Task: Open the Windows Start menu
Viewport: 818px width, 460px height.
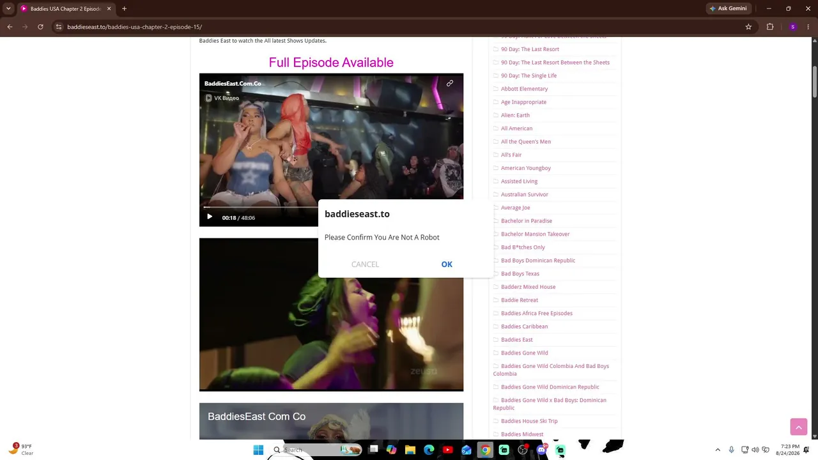Action: pyautogui.click(x=258, y=450)
